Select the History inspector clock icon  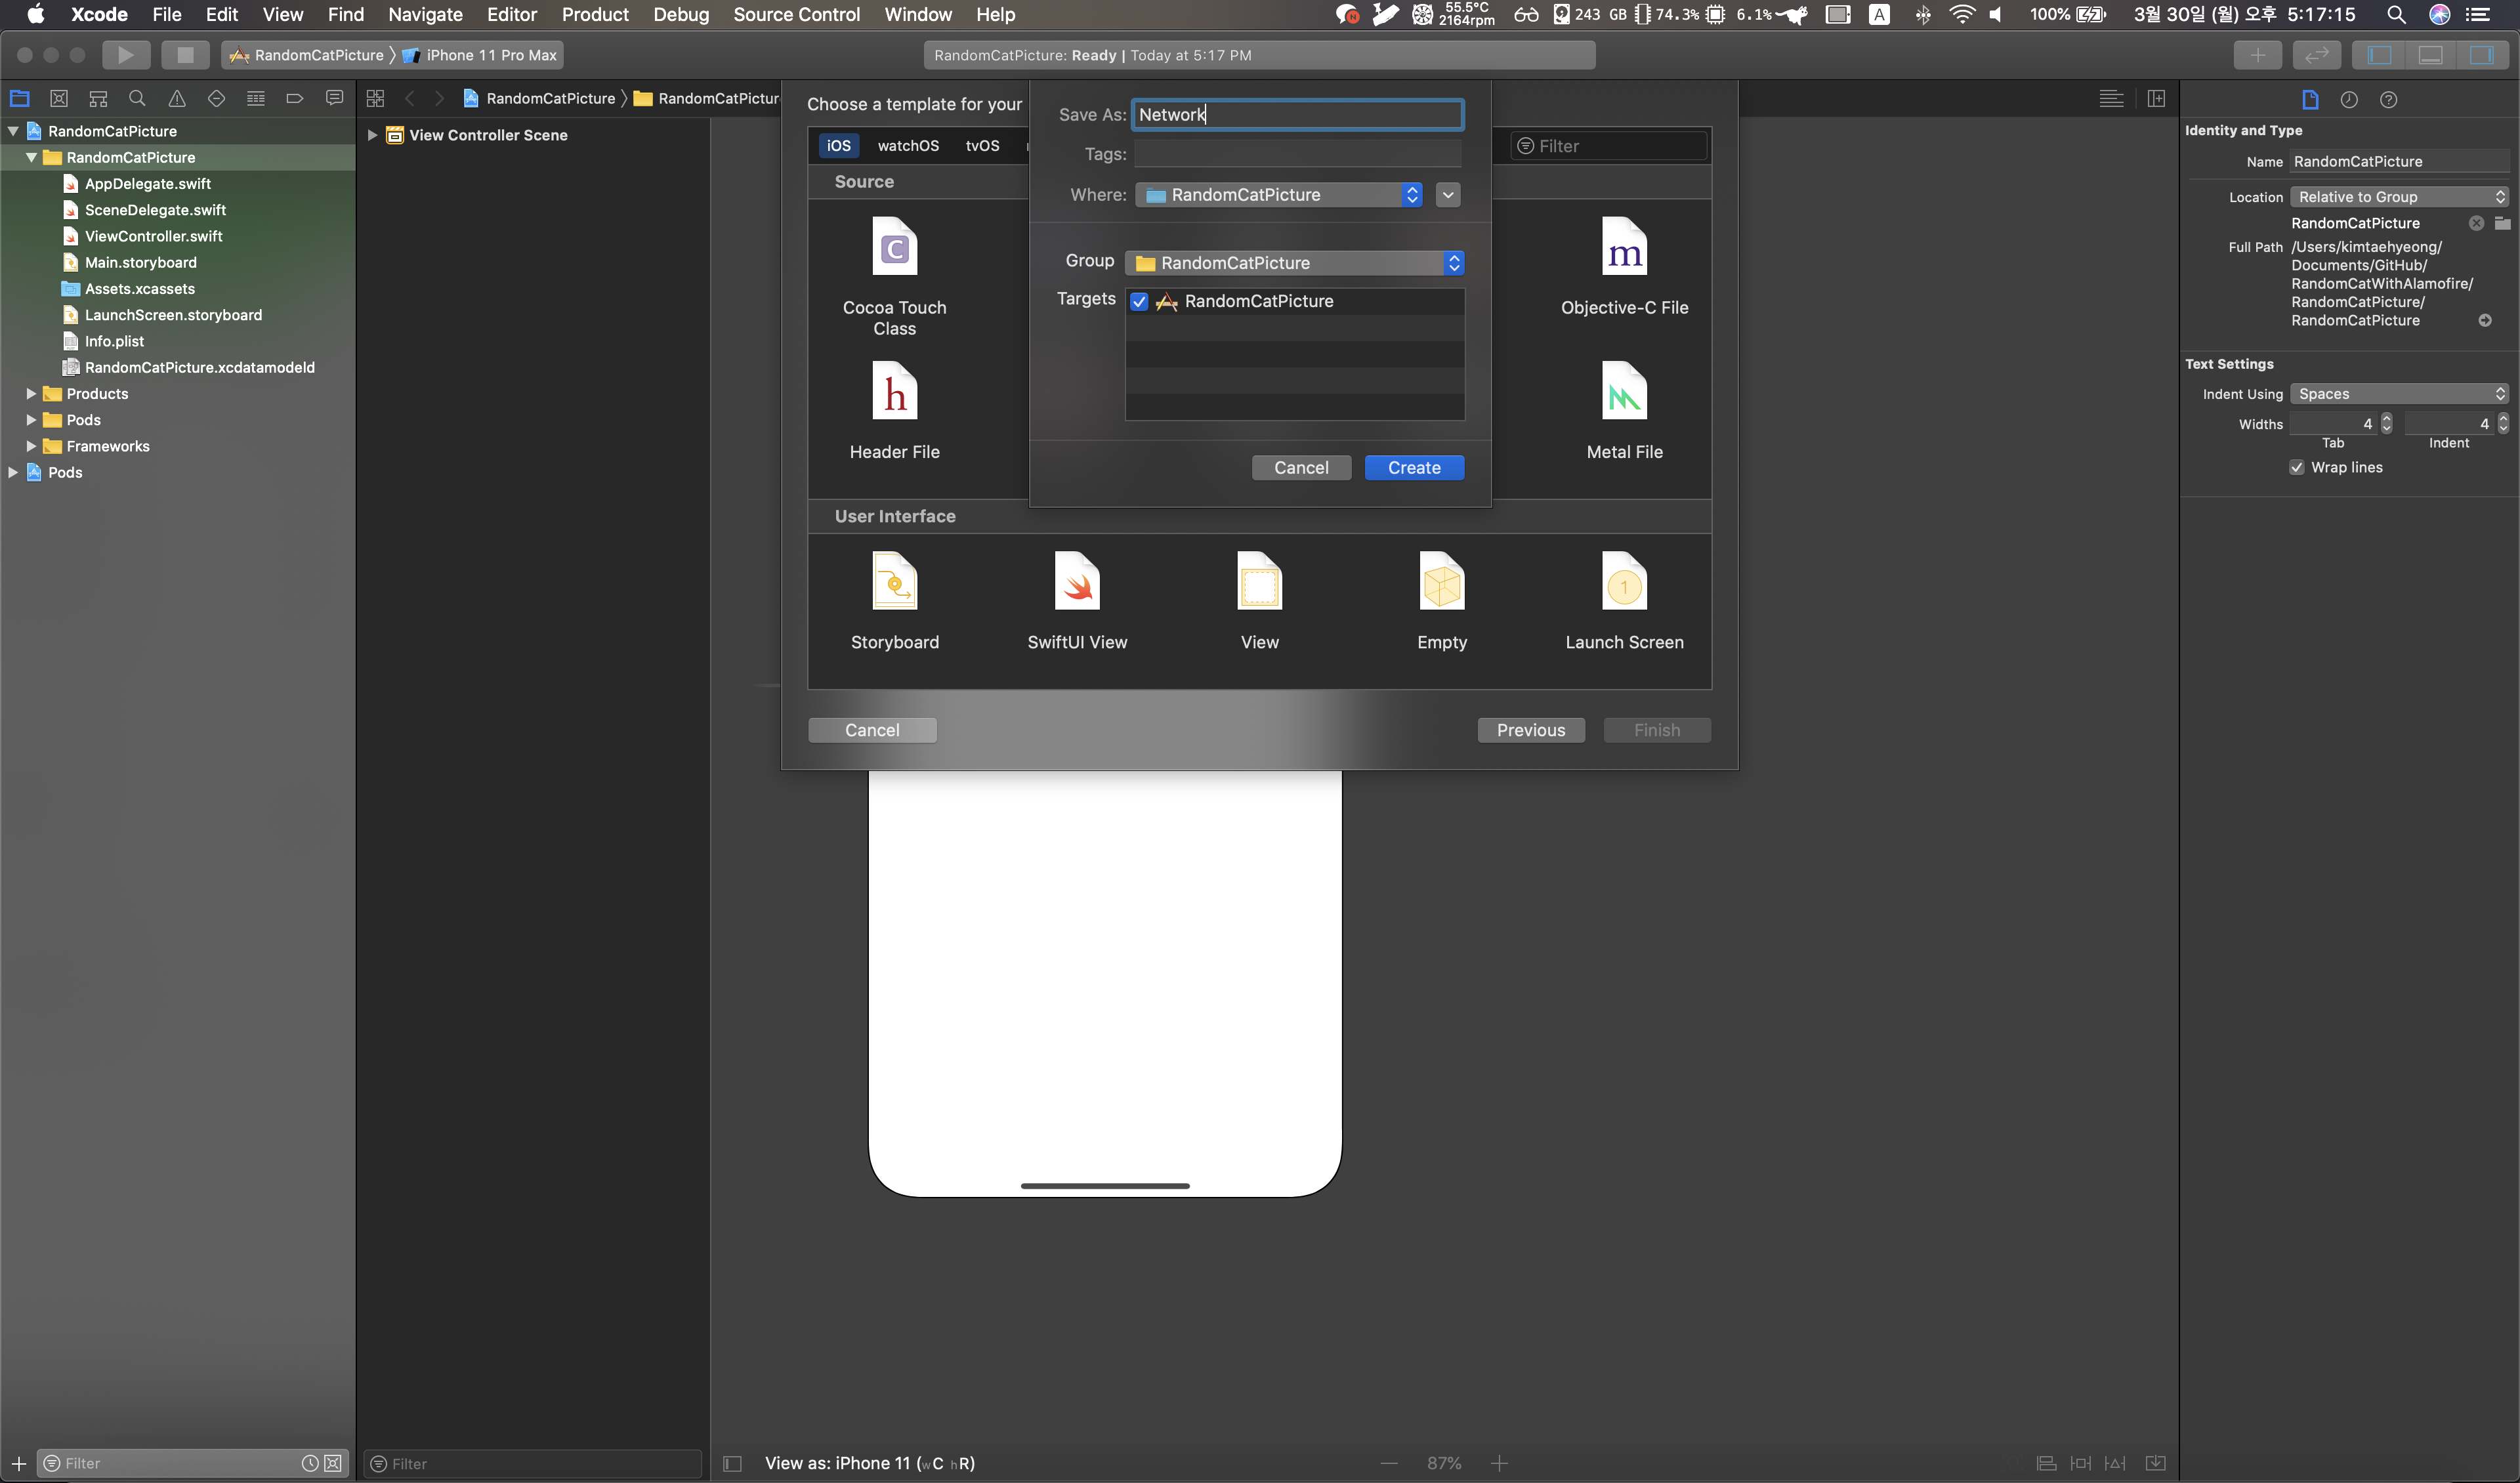(x=2349, y=99)
